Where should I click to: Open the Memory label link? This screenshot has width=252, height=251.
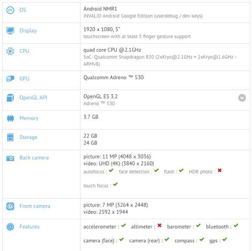pos(29,118)
